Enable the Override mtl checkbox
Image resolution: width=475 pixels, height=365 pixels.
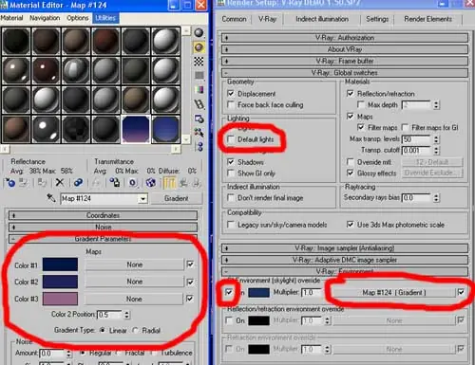[x=351, y=162]
